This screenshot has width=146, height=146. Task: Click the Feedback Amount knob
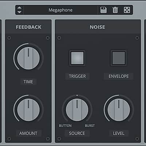point(28,110)
